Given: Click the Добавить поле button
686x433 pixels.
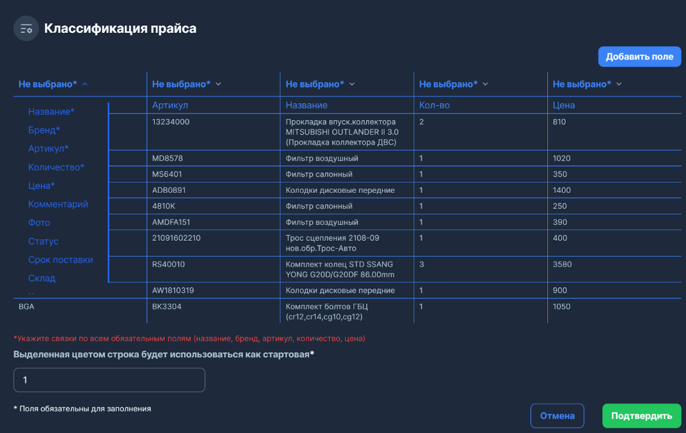Looking at the screenshot, I should pos(639,57).
